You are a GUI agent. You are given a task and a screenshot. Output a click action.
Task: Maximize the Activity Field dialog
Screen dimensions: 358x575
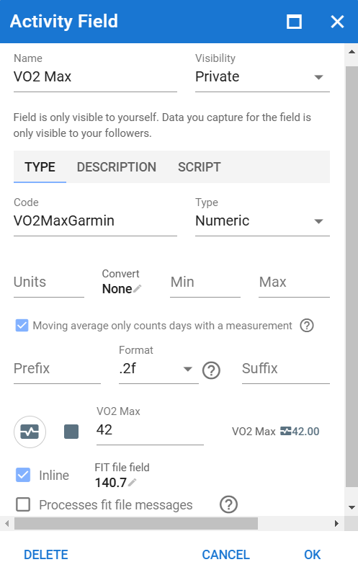294,22
